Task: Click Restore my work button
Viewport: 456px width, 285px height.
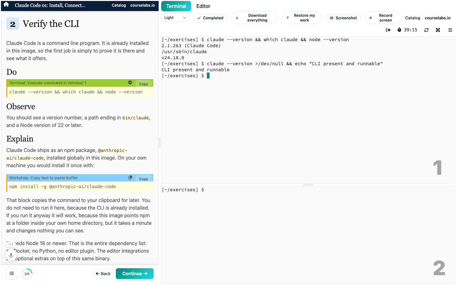Action: coord(301,18)
